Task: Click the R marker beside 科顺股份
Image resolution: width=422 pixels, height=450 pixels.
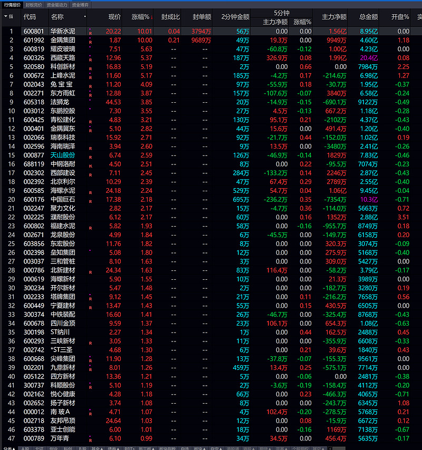Action: point(91,387)
